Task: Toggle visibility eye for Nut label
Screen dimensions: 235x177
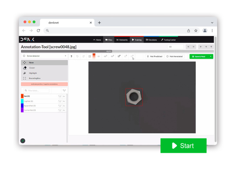Action: [x=64, y=96]
